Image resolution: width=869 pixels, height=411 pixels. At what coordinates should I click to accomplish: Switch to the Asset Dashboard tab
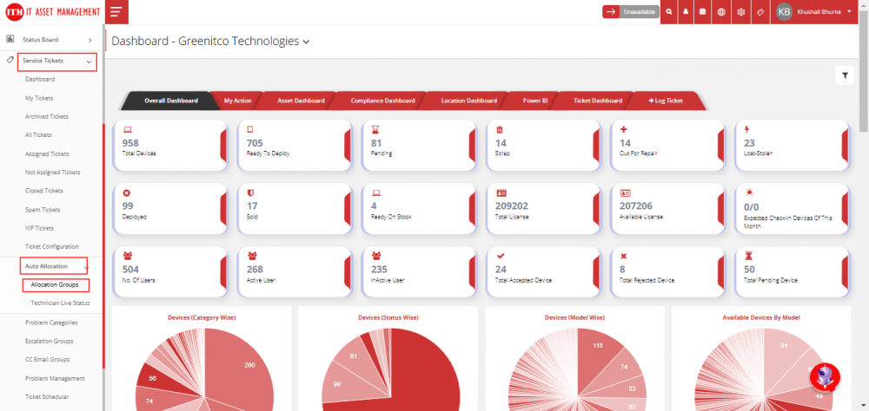[x=301, y=101]
